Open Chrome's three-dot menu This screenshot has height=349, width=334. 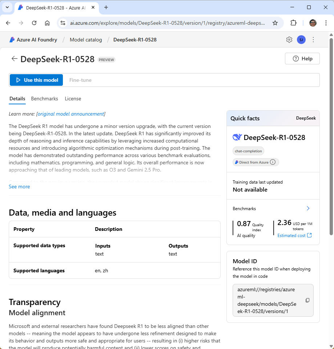tap(326, 23)
